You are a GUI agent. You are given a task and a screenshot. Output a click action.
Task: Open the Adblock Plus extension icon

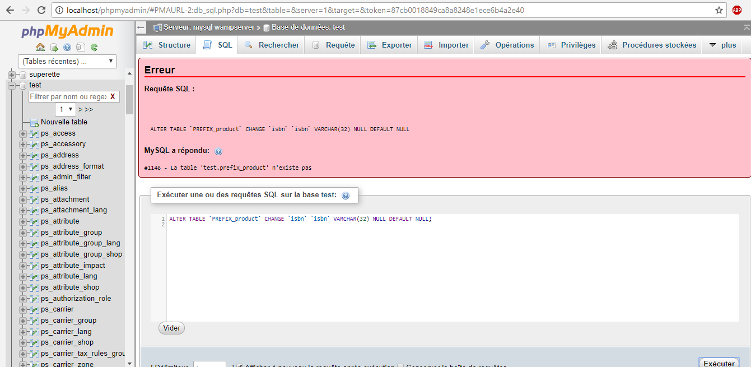pyautogui.click(x=737, y=10)
